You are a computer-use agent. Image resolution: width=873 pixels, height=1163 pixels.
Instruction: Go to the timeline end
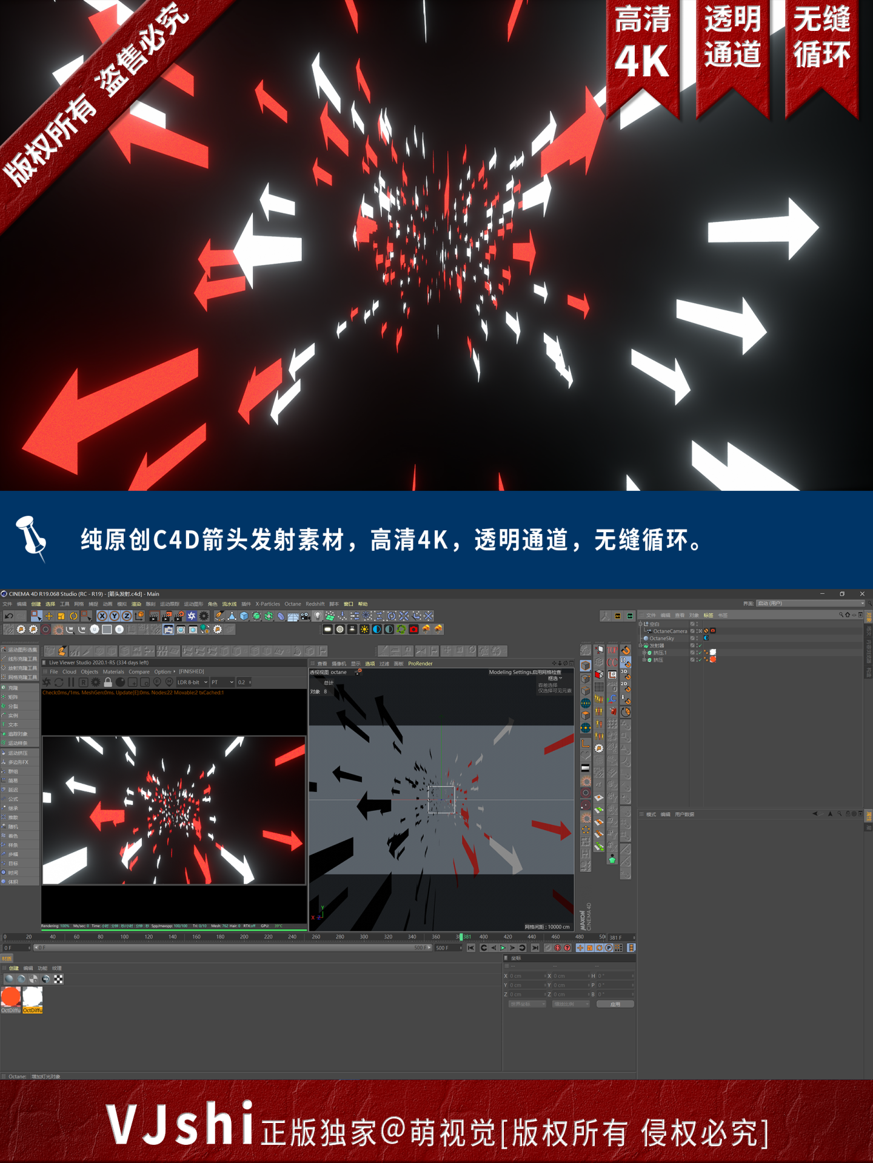pos(535,948)
